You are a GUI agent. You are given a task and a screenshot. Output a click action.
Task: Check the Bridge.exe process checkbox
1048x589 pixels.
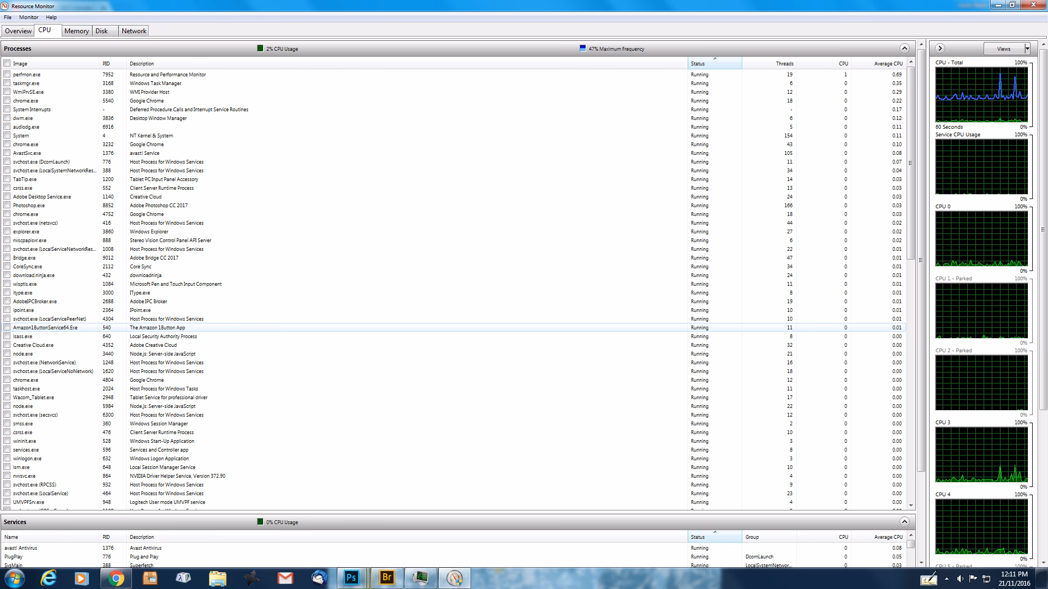7,257
